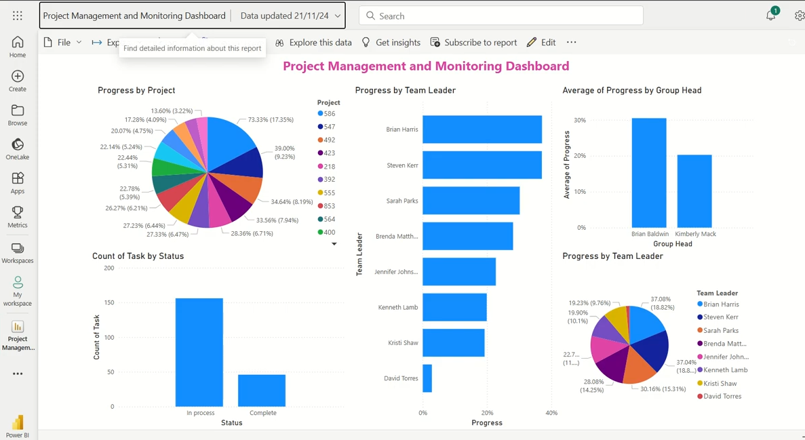Check notifications bell icon
The image size is (805, 440).
pos(770,16)
